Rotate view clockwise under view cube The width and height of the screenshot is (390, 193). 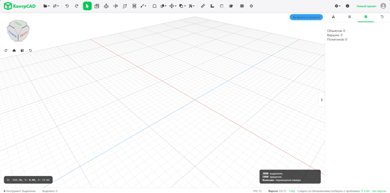pyautogui.click(x=6, y=51)
